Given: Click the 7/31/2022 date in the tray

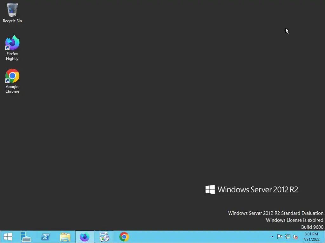Looking at the screenshot, I should click(x=311, y=240).
